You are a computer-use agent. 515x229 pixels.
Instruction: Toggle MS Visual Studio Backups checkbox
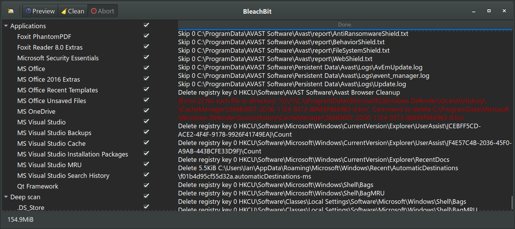click(x=146, y=132)
